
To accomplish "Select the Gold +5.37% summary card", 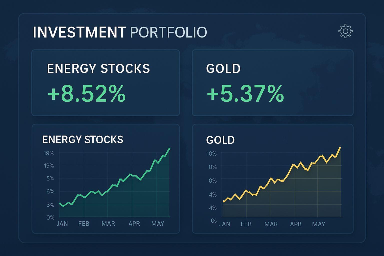I will (x=272, y=82).
